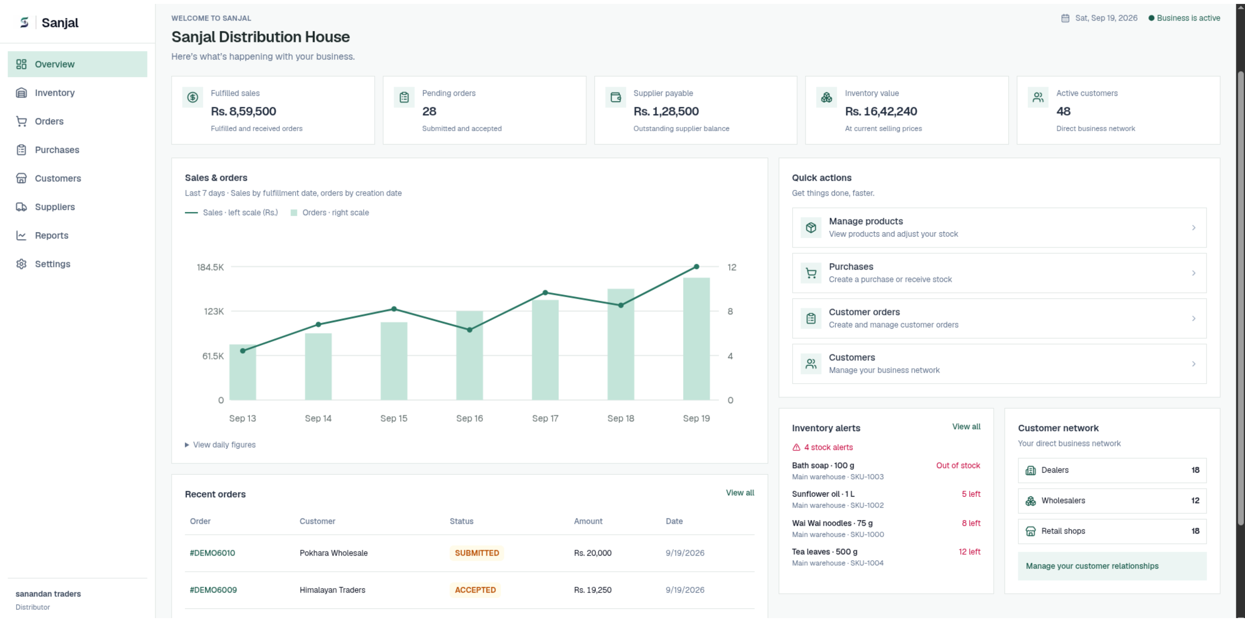Click the Pokhara Wholesale customer cell
Screen dimensions: 1245x622
333,553
